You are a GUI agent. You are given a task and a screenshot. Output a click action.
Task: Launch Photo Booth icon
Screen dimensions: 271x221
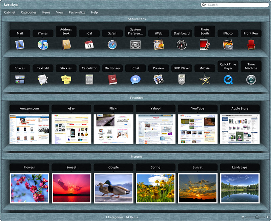click(205, 45)
